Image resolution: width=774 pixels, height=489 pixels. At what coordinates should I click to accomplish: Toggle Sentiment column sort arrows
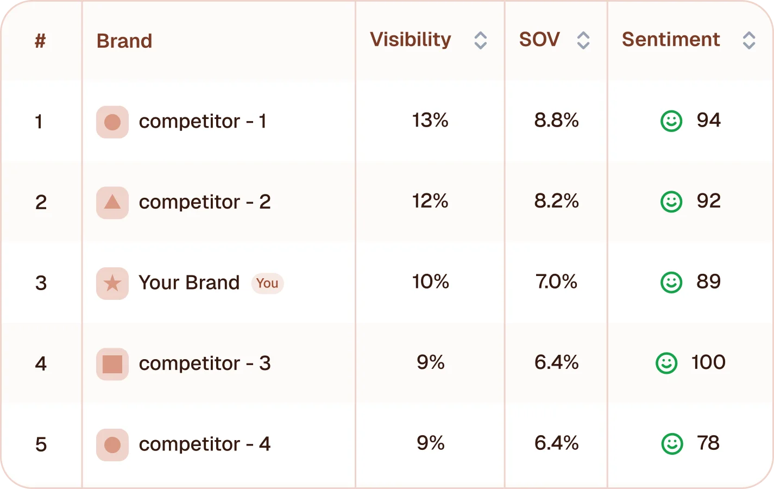[x=749, y=40]
